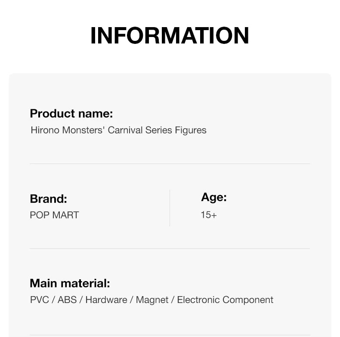Click the 15+ age value
The width and height of the screenshot is (340, 337).
point(209,214)
